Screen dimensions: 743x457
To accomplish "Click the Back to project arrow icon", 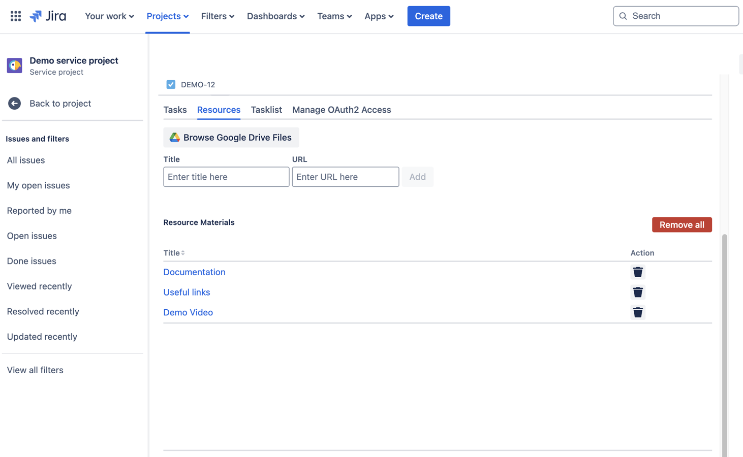I will point(14,103).
